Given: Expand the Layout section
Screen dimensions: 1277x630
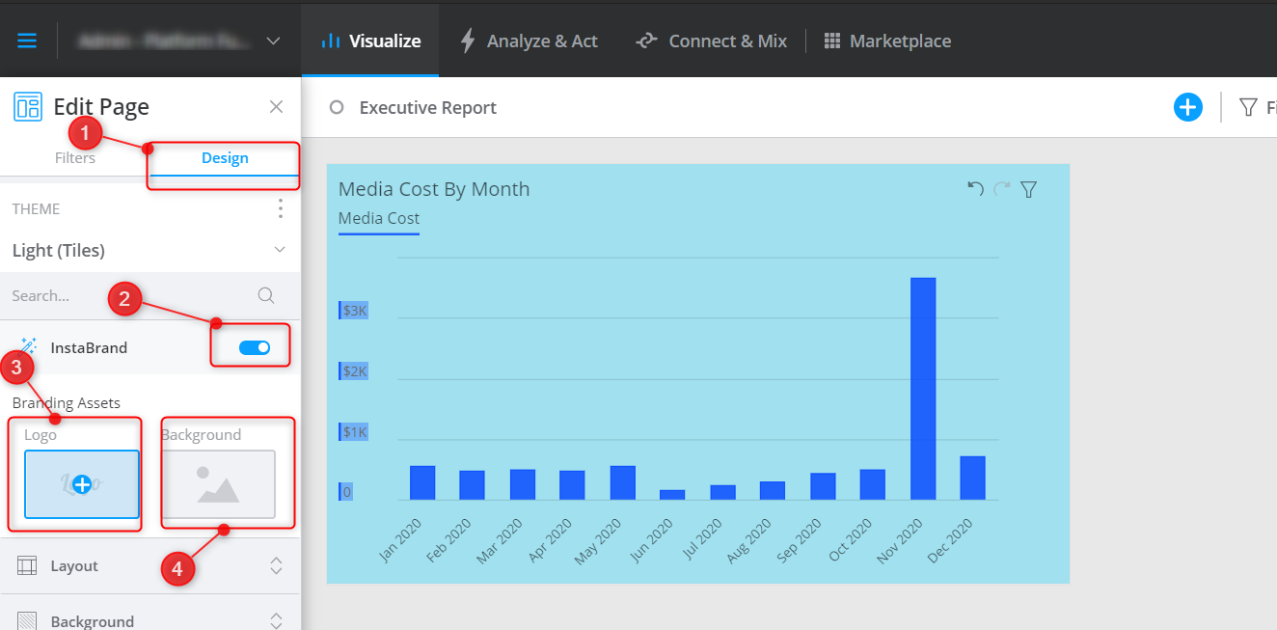Looking at the screenshot, I should pos(277,567).
